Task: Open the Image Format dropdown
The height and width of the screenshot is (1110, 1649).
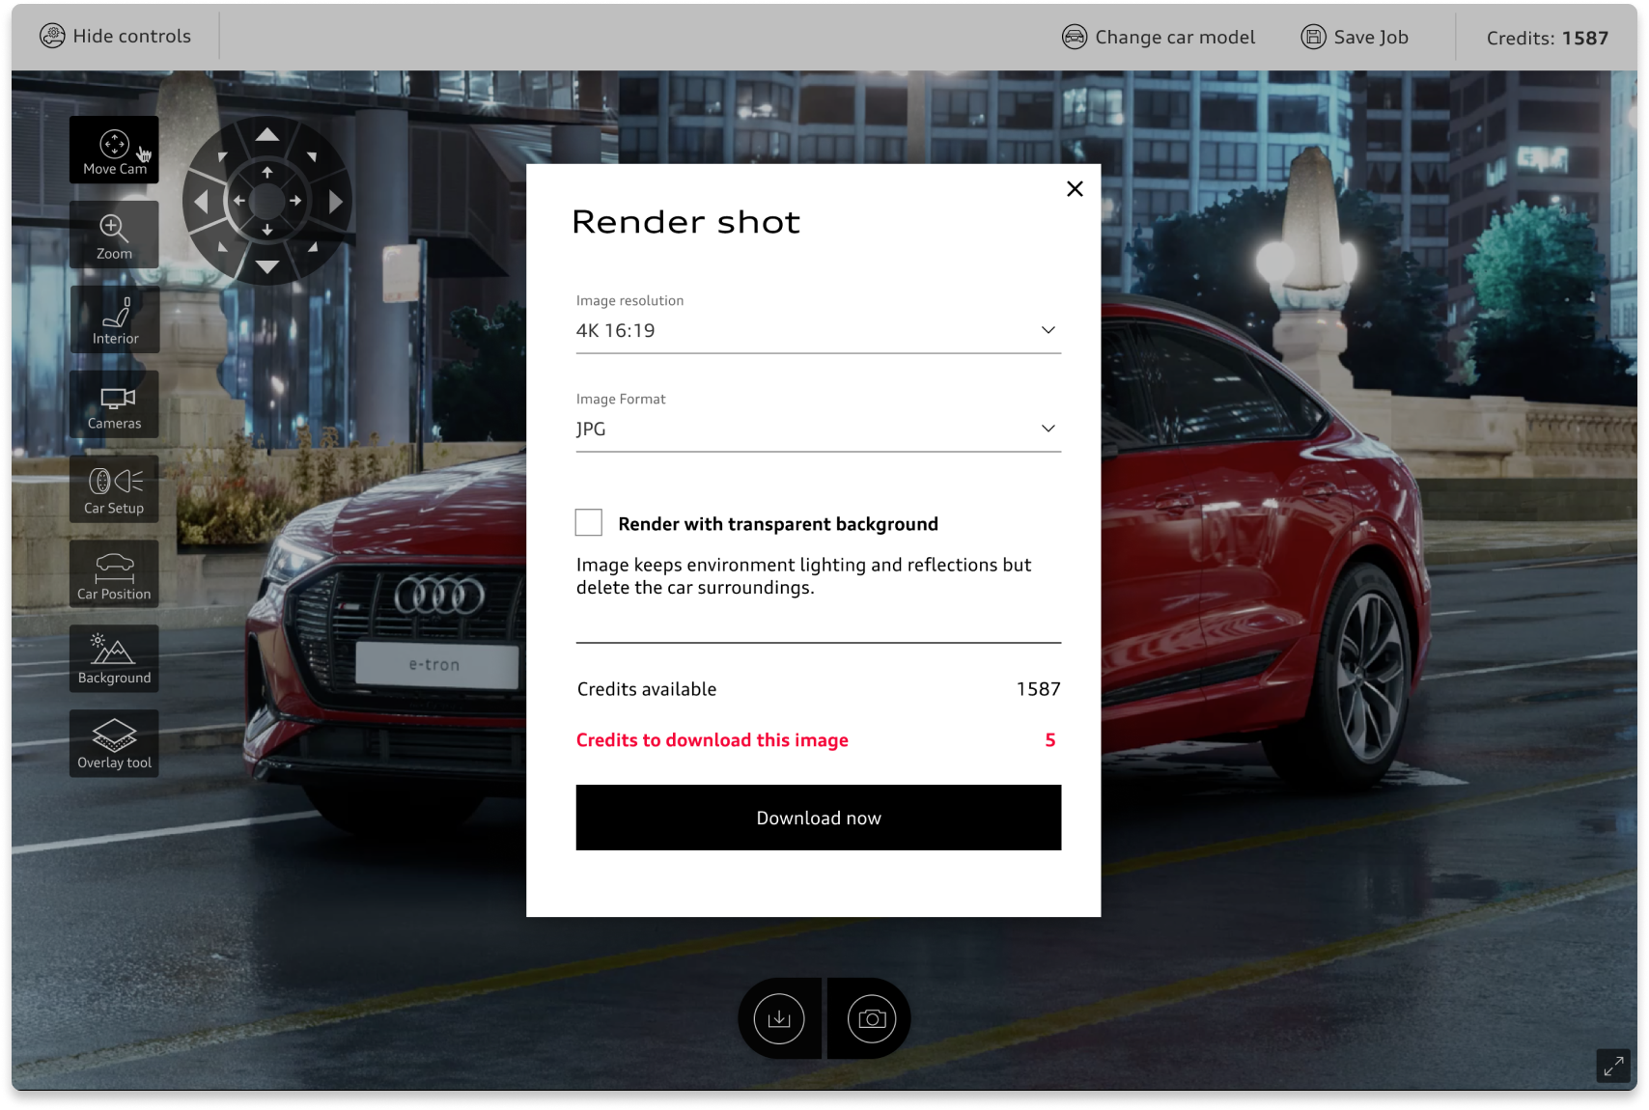Action: click(x=819, y=429)
